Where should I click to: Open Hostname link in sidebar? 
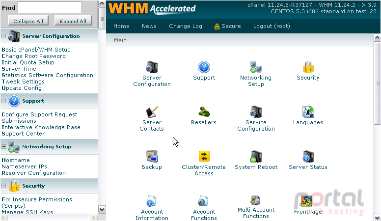pos(16,160)
